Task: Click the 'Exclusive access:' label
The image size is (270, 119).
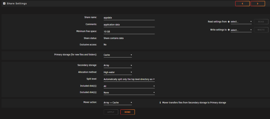Action: tap(88, 44)
